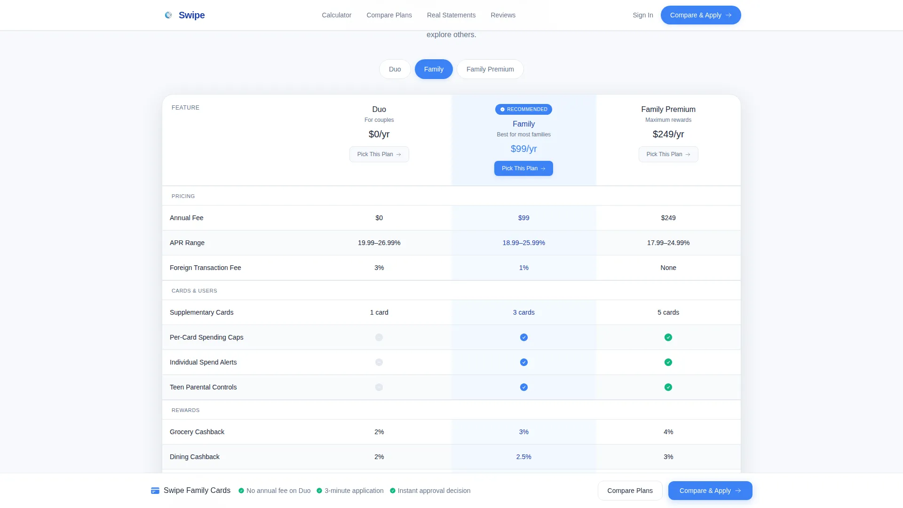Click the 3 cards cell
903x508 pixels.
(x=523, y=312)
